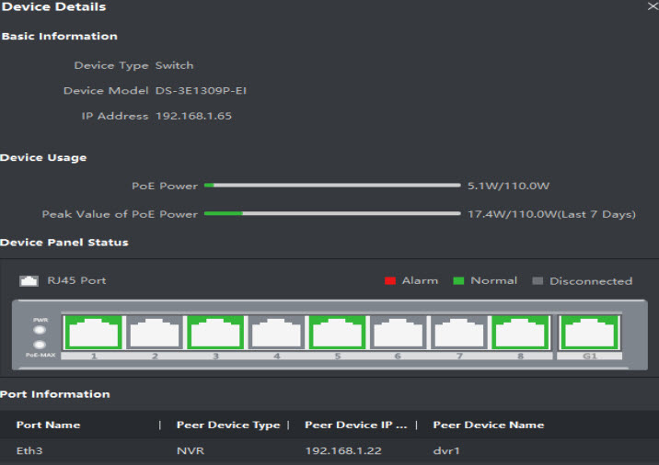Click the red Alarm legend swatch

coord(390,281)
